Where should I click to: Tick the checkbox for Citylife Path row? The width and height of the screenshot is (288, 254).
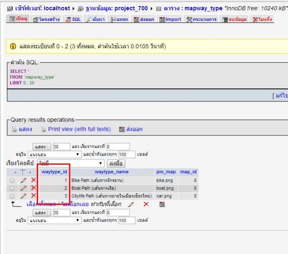(12, 196)
